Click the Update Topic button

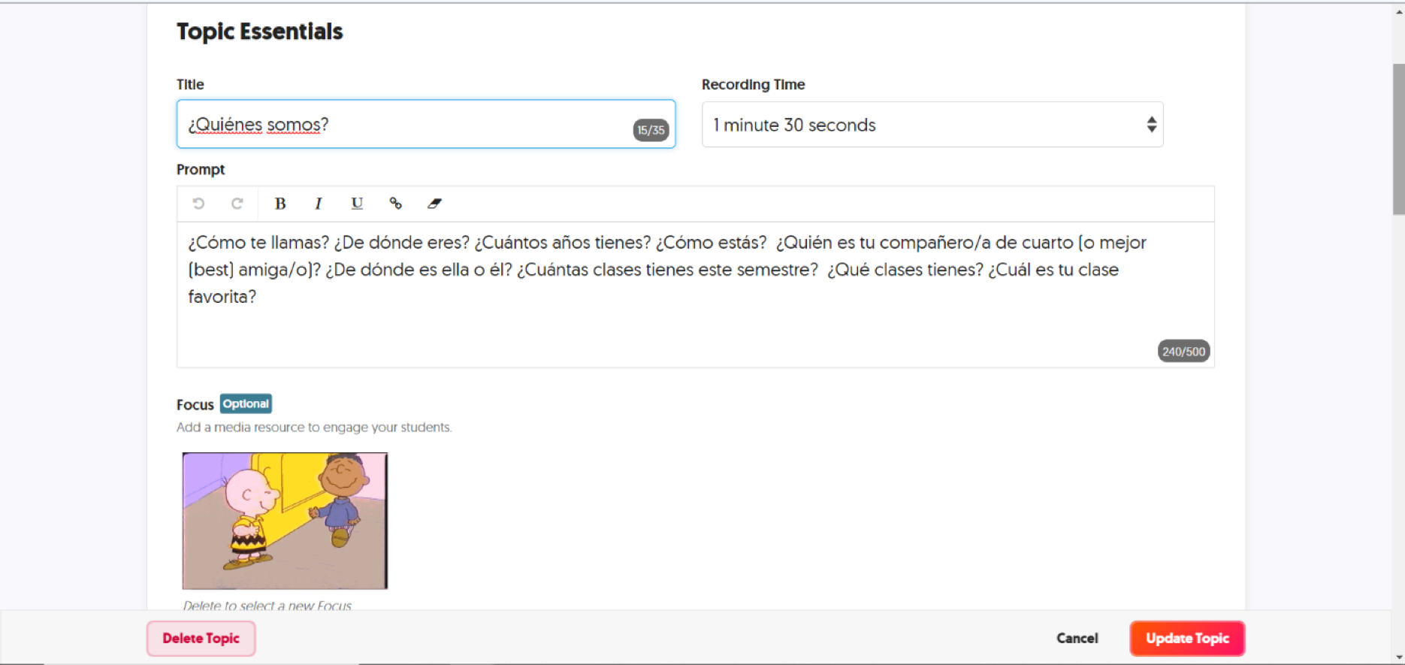(1187, 638)
